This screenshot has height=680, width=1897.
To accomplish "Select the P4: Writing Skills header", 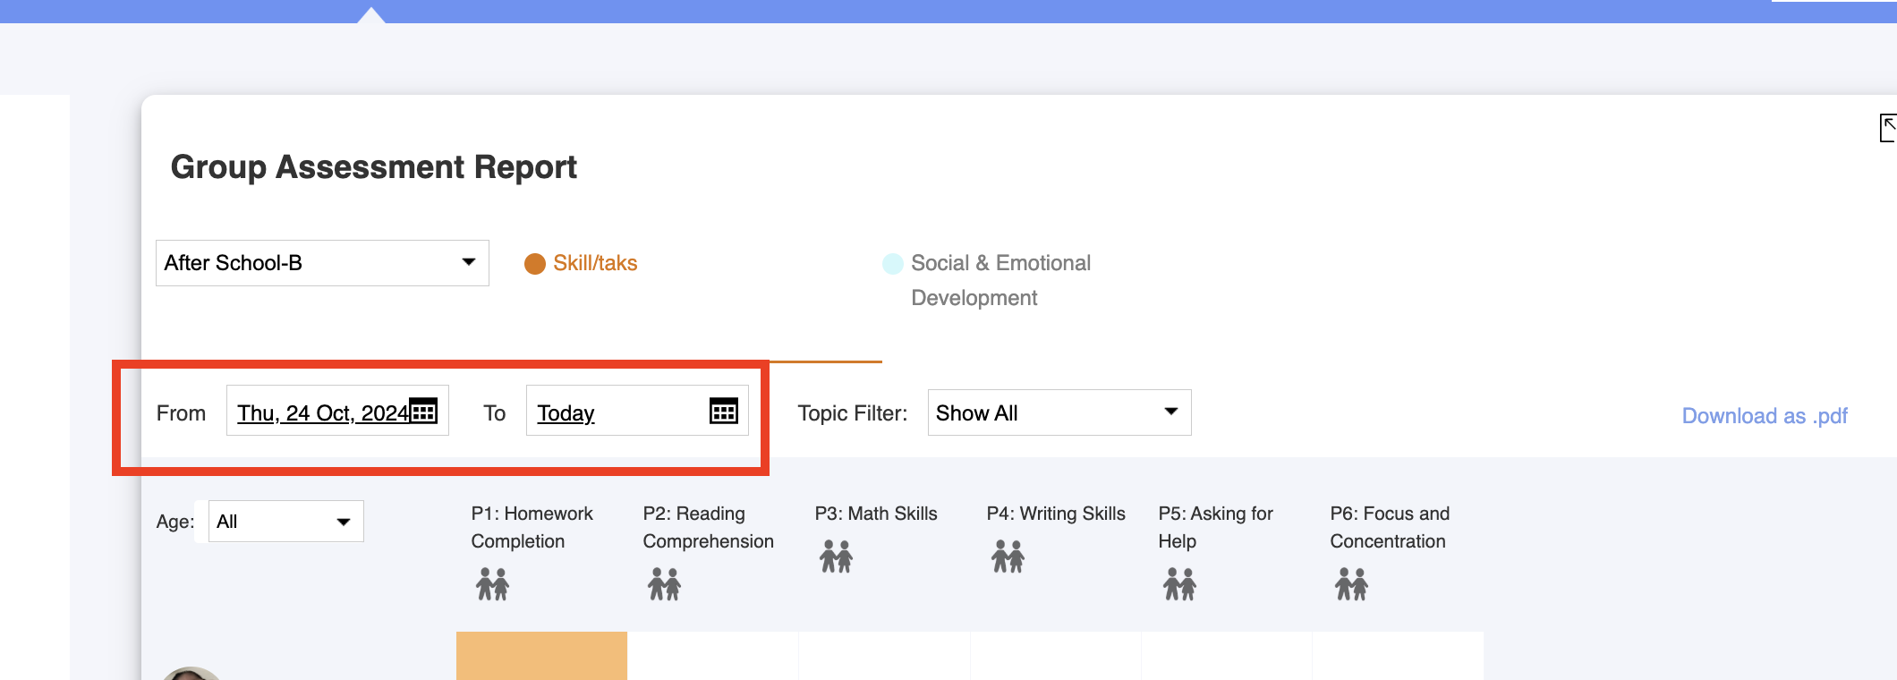I will click(1056, 514).
